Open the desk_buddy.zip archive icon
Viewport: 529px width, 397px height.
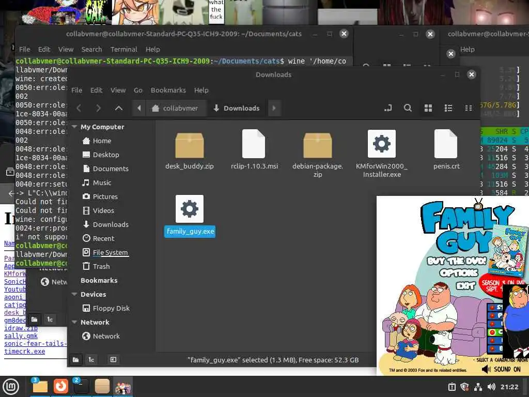click(x=189, y=145)
